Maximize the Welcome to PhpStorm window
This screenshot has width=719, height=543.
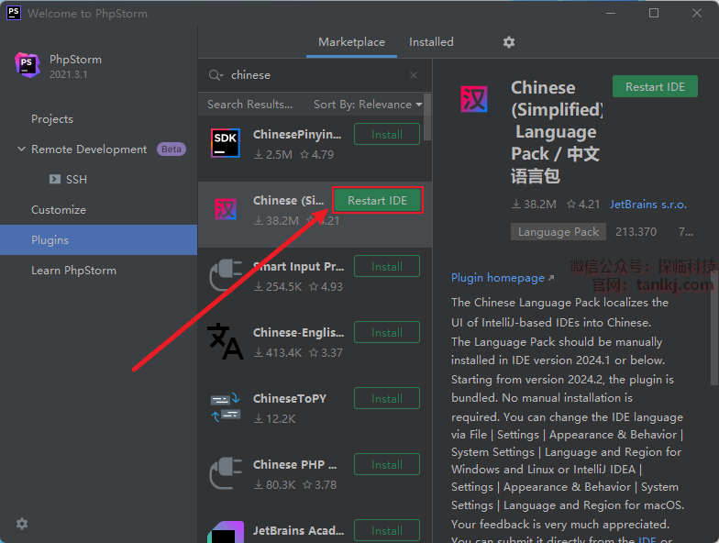point(654,13)
